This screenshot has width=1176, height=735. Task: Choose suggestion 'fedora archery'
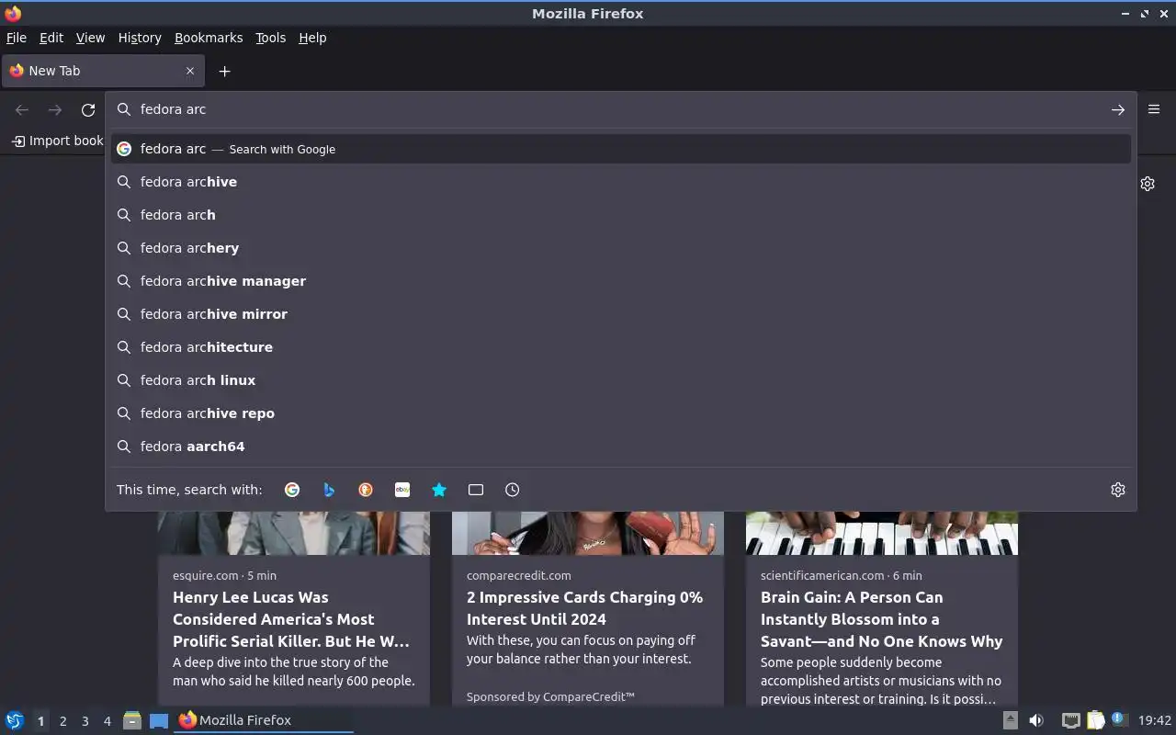pyautogui.click(x=621, y=248)
